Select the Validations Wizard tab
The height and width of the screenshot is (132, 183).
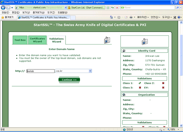pyautogui.click(x=56, y=40)
